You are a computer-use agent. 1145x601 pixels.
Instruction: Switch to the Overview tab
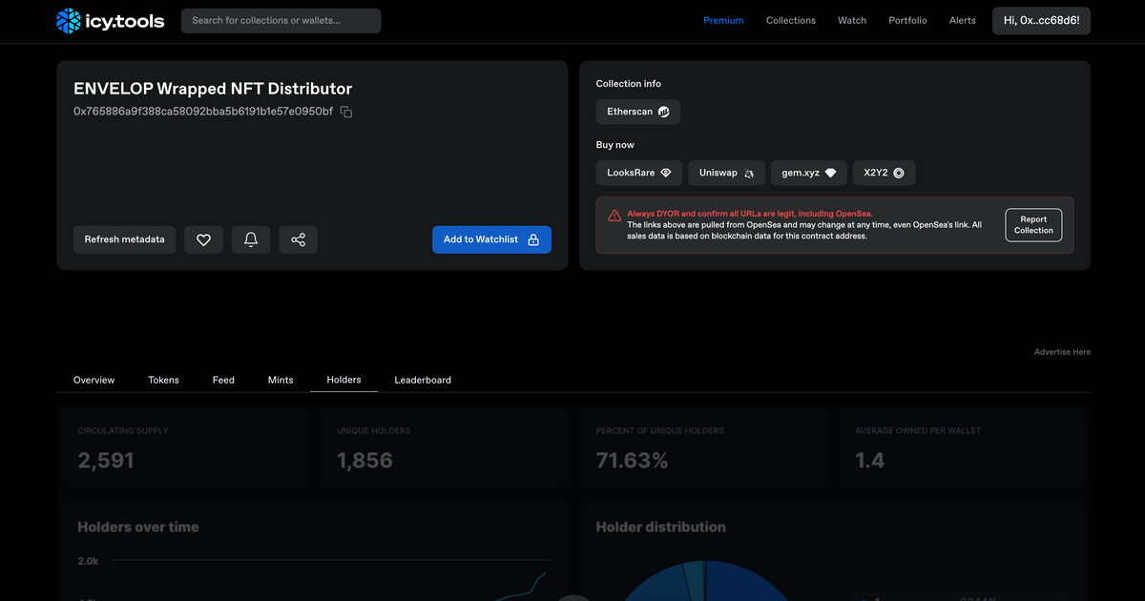click(94, 380)
